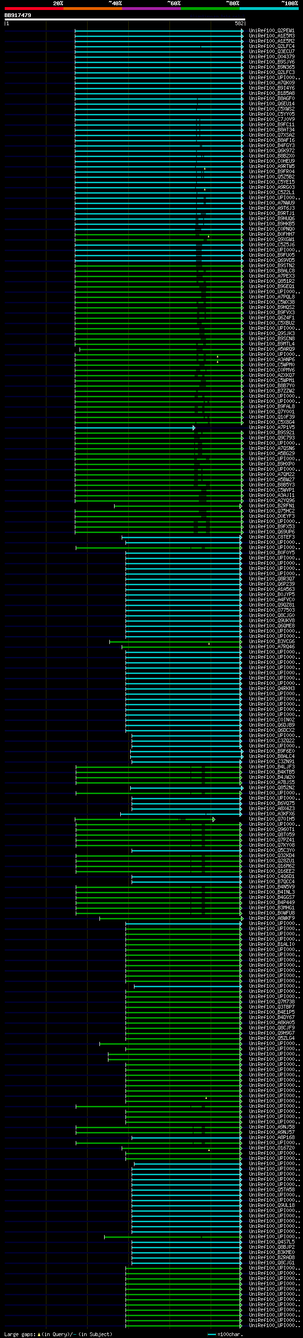Select the UniRef100_B4FGY3 label
This screenshot has height=1338, width=303.
[272, 145]
